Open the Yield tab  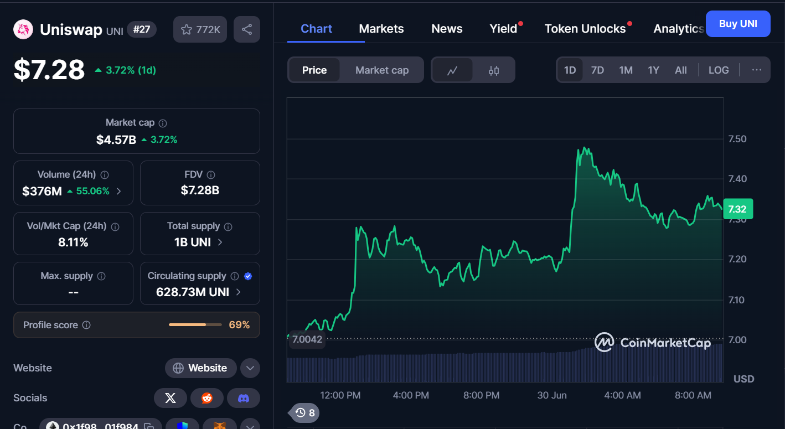503,29
